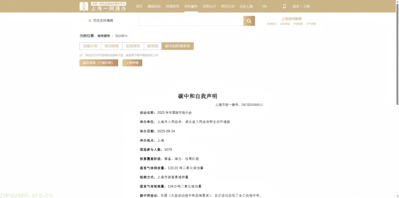Click the 注册 link

pyautogui.click(x=307, y=6)
